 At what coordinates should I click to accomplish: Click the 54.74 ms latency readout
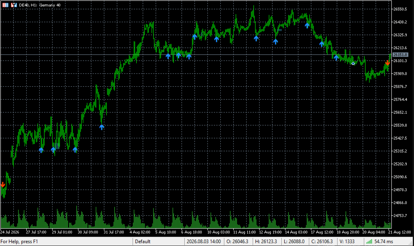384,242
